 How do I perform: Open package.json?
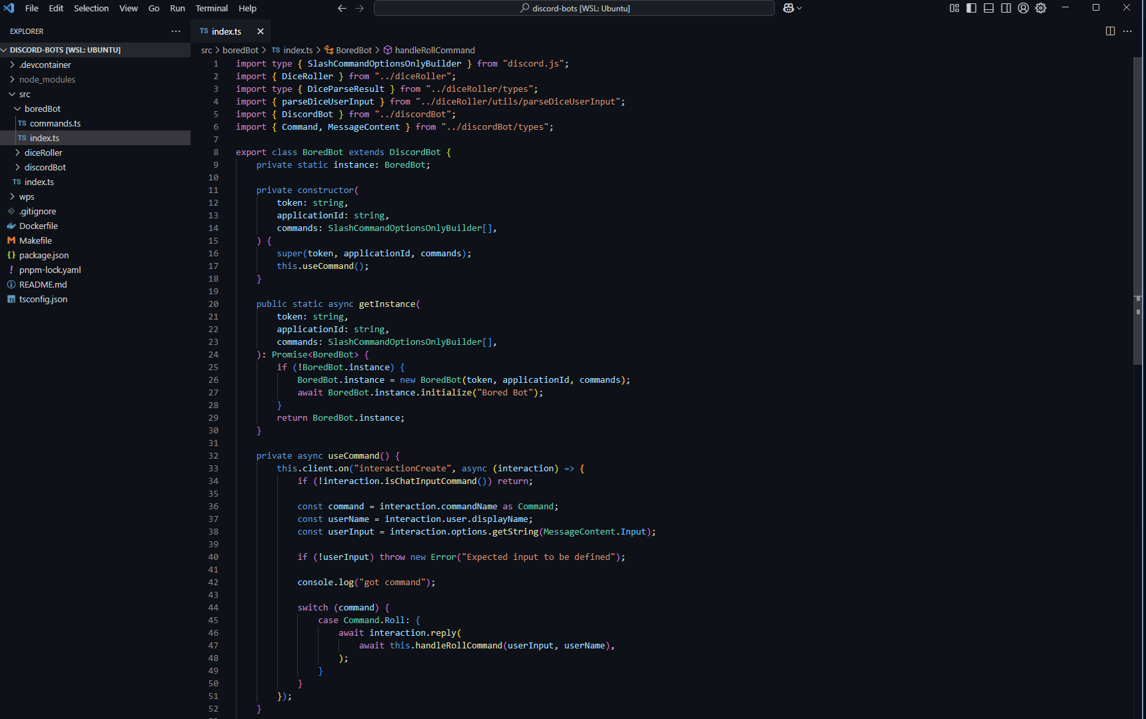point(95,255)
